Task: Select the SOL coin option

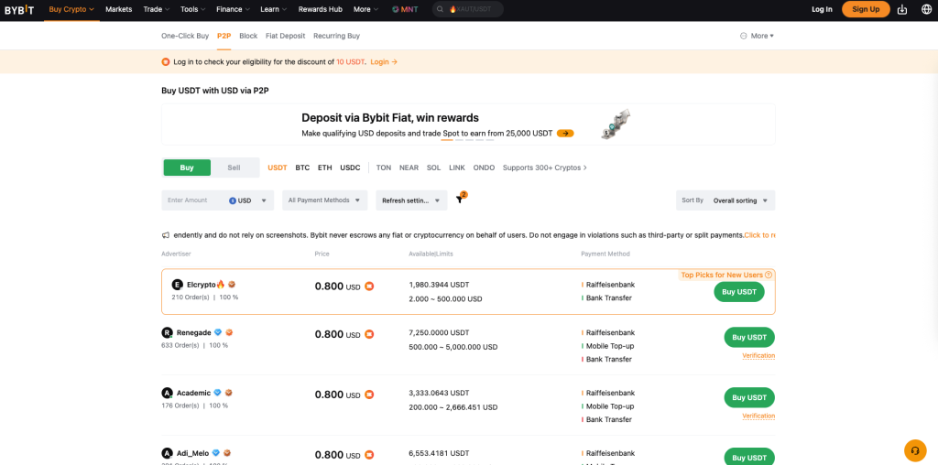Action: (433, 168)
